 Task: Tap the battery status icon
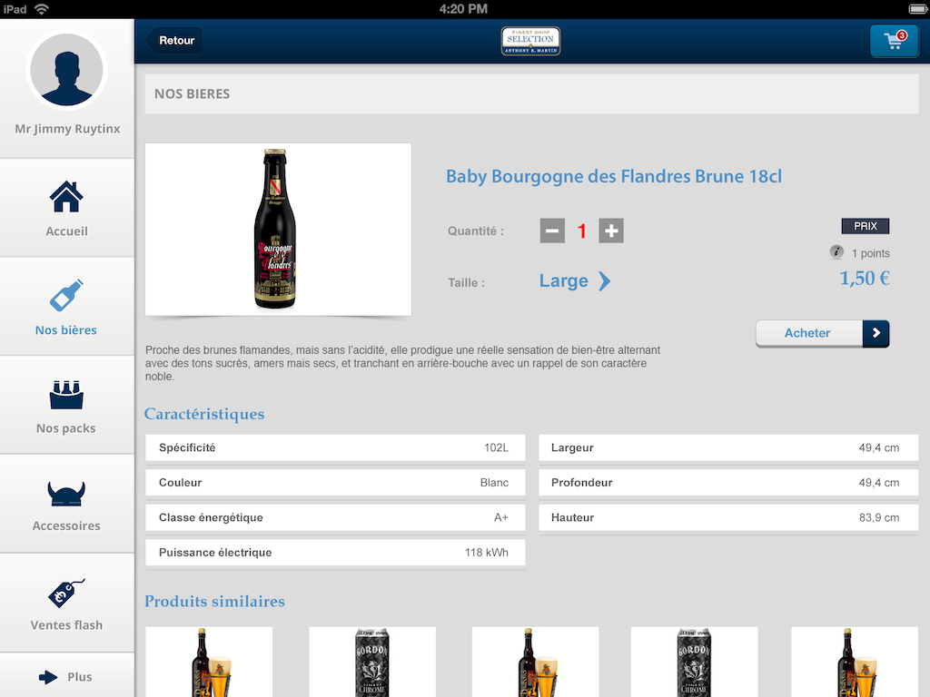tap(917, 9)
